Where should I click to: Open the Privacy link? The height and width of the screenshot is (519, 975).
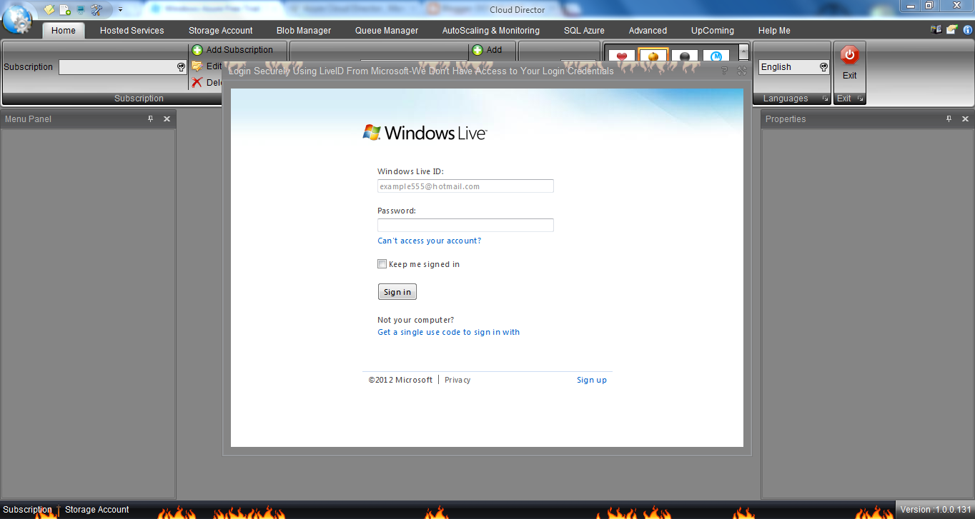457,381
